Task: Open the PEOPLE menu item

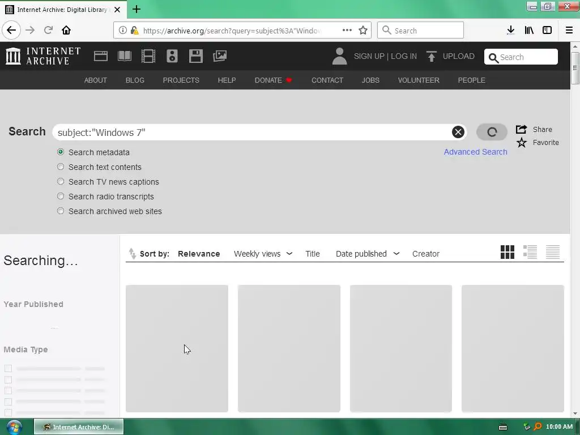Action: point(472,80)
